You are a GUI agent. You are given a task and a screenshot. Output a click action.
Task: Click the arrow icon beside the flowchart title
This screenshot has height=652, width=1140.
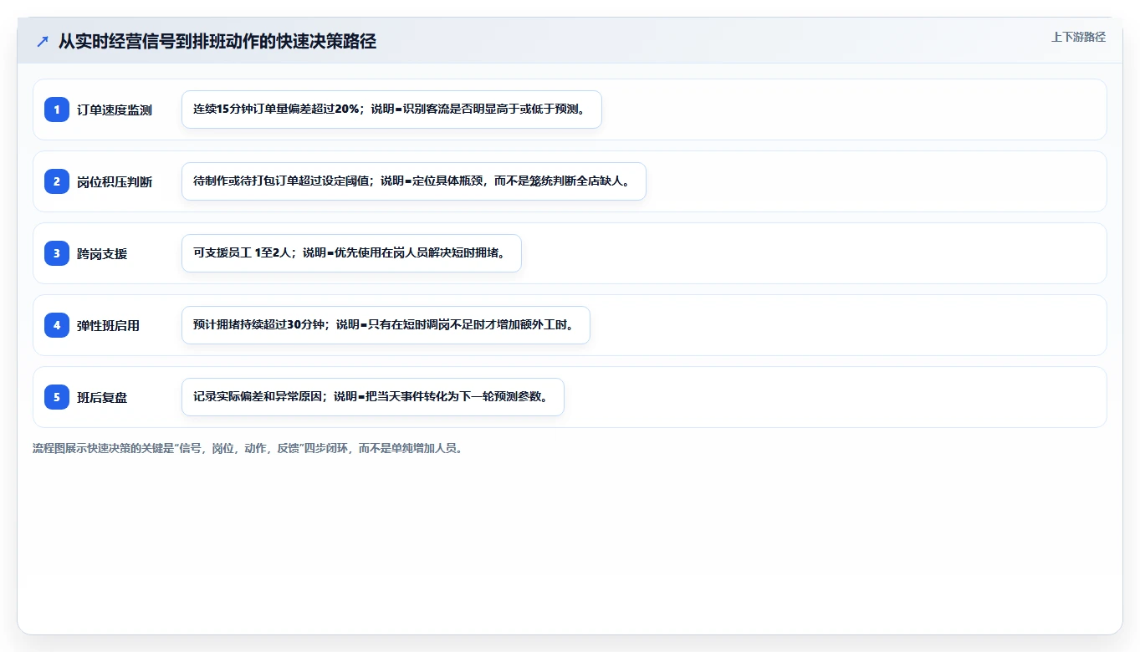pyautogui.click(x=43, y=42)
